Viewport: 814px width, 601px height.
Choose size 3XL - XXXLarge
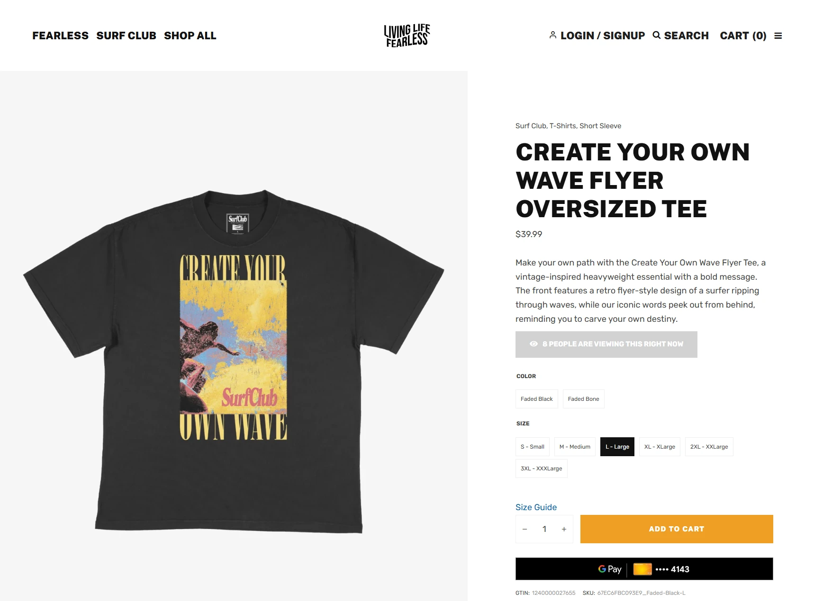[x=542, y=468]
